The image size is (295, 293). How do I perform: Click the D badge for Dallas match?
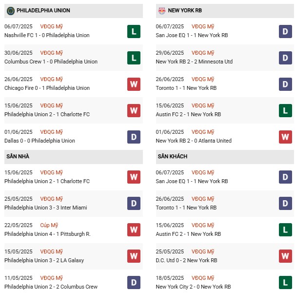(x=134, y=137)
